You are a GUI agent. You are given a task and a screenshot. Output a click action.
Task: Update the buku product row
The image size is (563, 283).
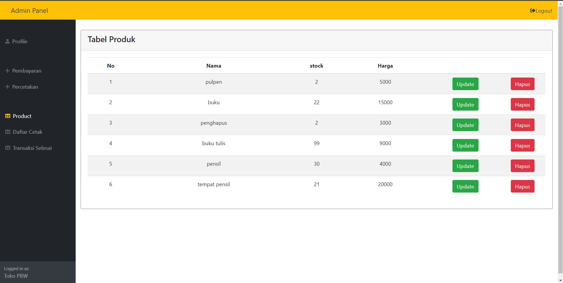[x=465, y=104]
